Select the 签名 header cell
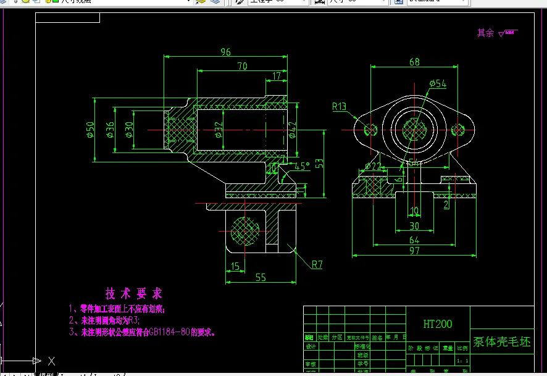The height and width of the screenshot is (376, 547). pyautogui.click(x=377, y=338)
